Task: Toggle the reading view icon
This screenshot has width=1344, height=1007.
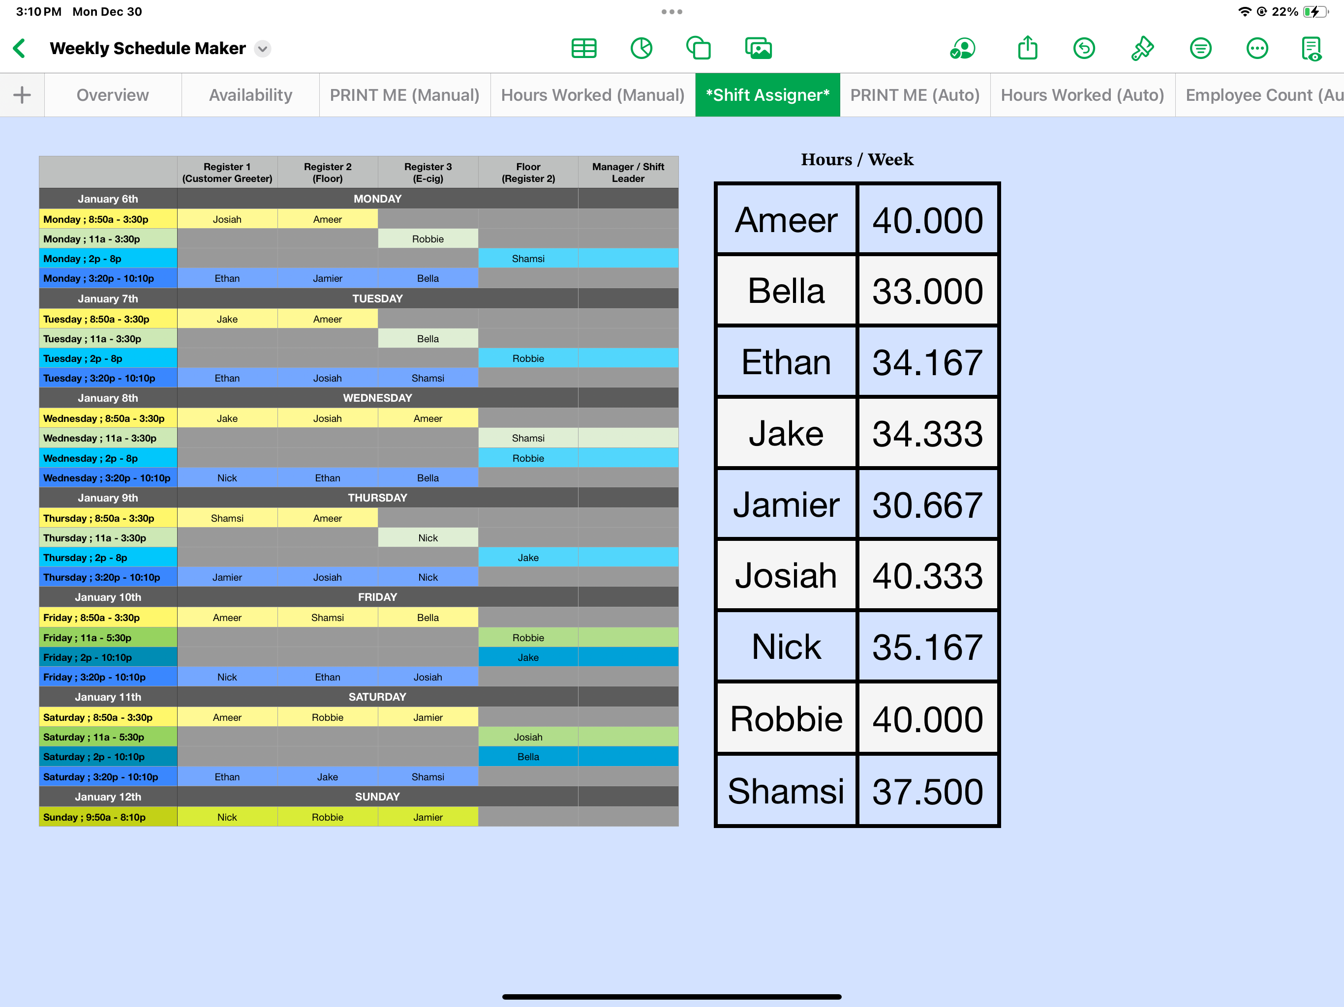Action: (x=1311, y=48)
